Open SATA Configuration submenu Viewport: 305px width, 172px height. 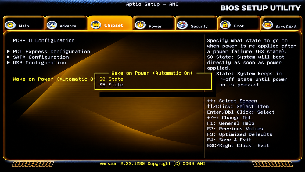(41, 57)
